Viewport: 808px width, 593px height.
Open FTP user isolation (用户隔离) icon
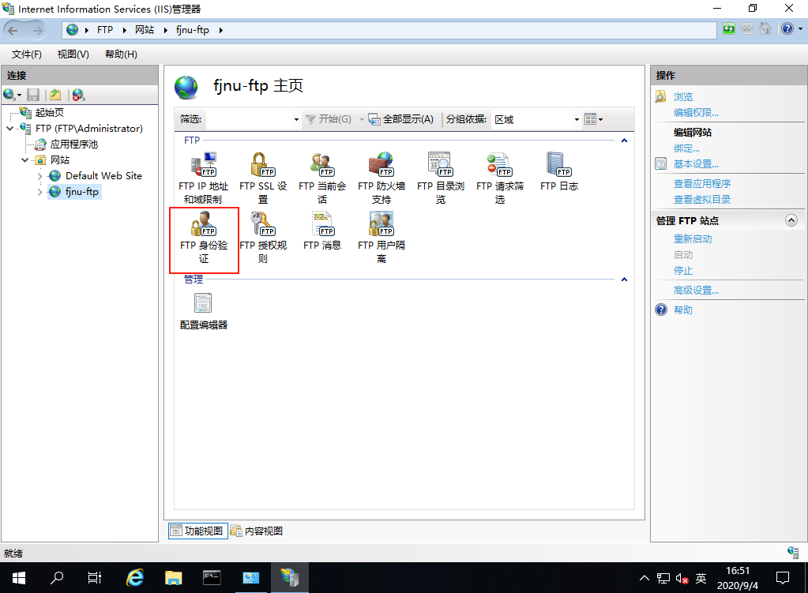(381, 238)
